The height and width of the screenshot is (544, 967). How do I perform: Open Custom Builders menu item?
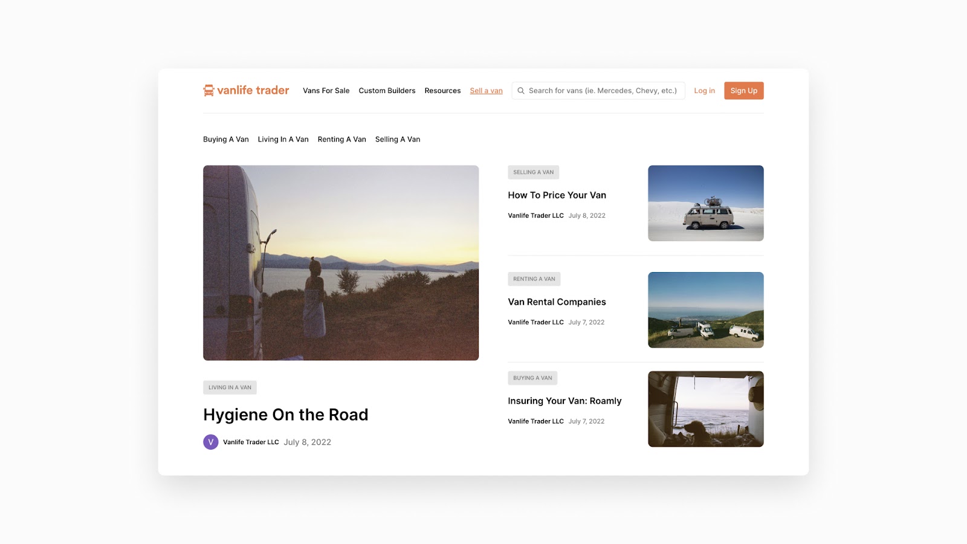(x=387, y=91)
